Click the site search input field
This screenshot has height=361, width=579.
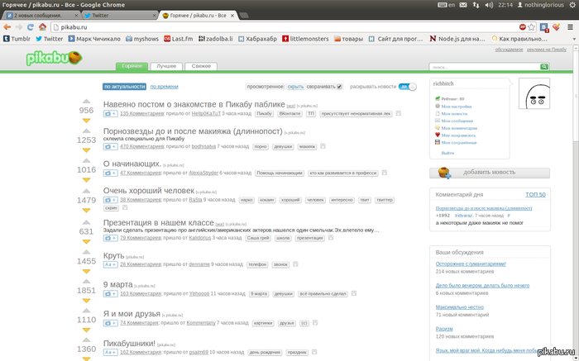point(463,66)
